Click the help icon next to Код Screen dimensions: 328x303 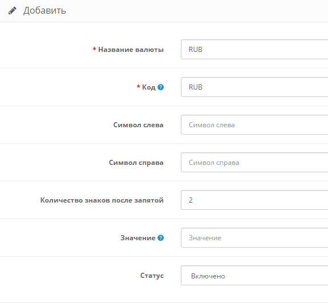tap(161, 87)
